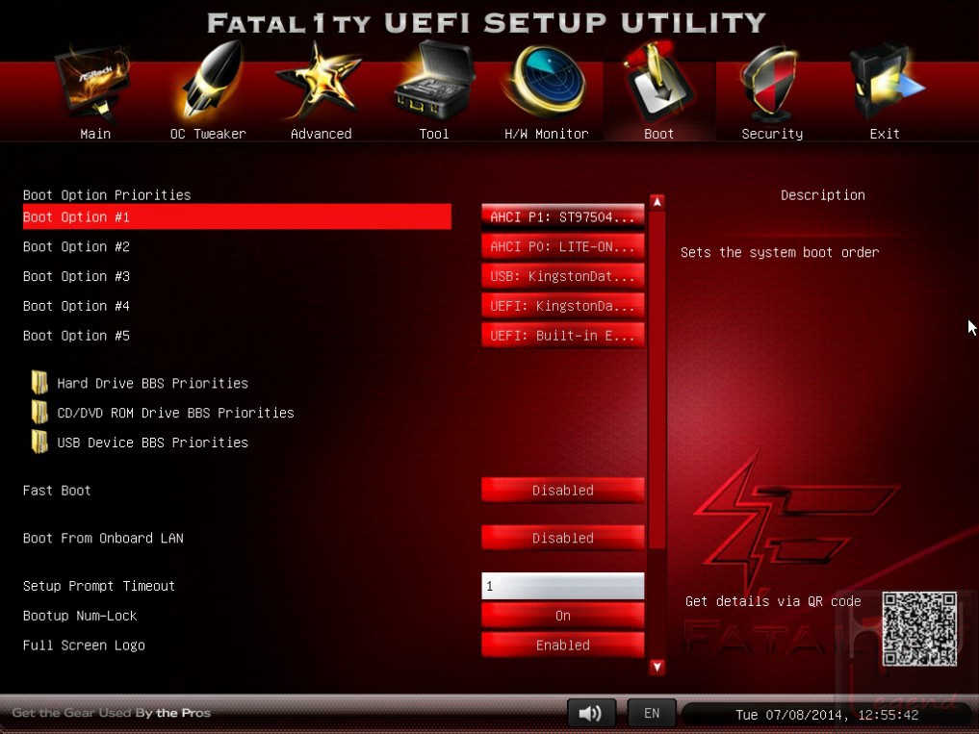
Task: Open Boot Option #4 UEFI Kingston dropdown
Action: (562, 306)
